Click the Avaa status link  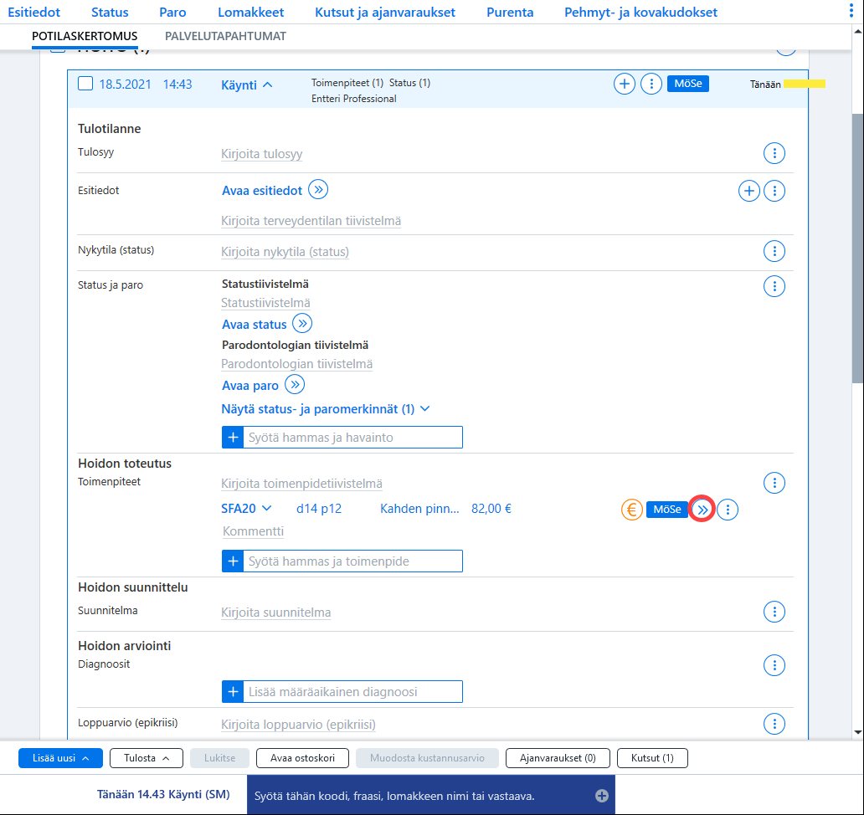click(254, 325)
